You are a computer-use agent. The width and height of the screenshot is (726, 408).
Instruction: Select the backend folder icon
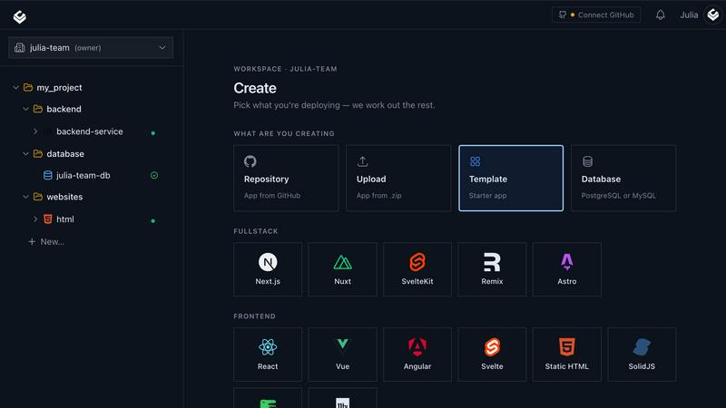[38, 109]
